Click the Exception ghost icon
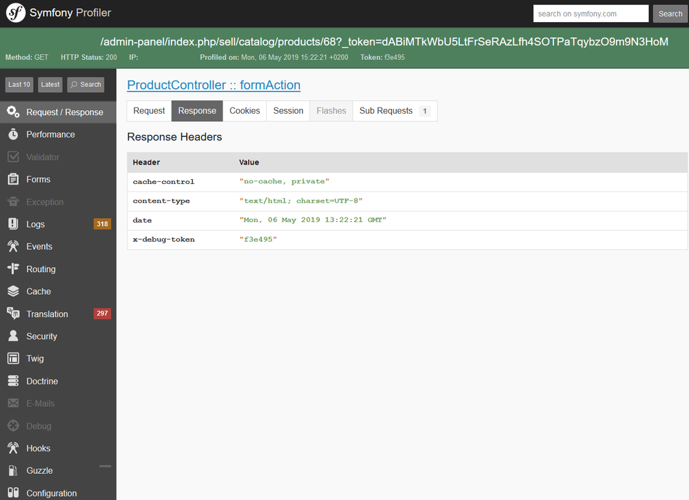 click(13, 202)
